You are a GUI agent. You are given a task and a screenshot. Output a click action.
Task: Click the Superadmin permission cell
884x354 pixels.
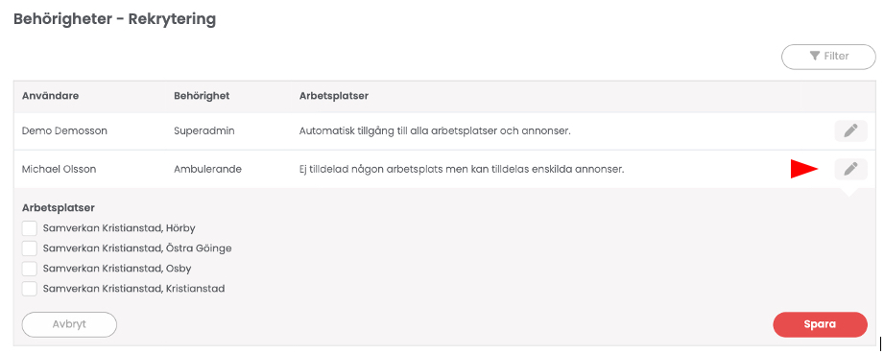coord(204,130)
